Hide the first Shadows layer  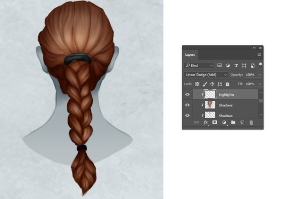187,105
